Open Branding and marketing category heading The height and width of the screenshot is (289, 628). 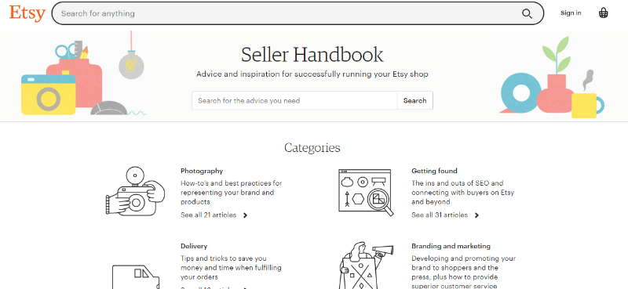pyautogui.click(x=451, y=246)
